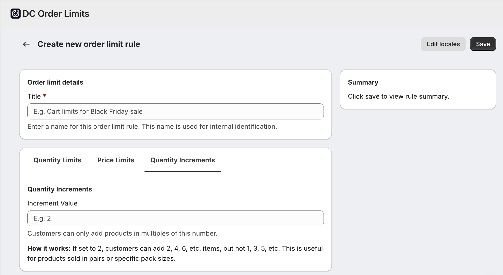Select the Quantity Increments tab
This screenshot has width=503, height=275.
pyautogui.click(x=182, y=160)
